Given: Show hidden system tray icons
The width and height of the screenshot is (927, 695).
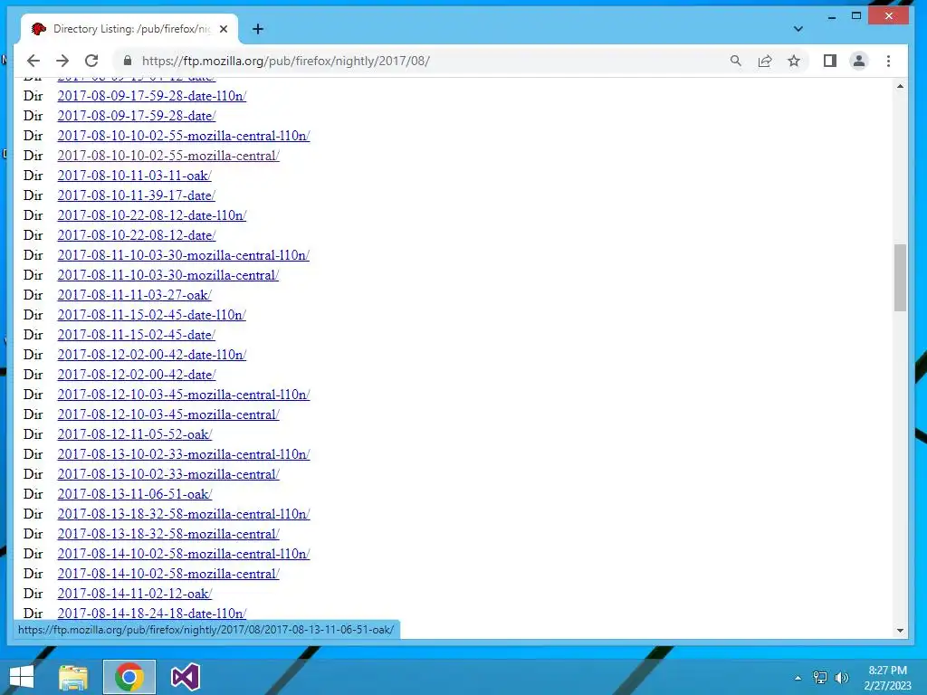Looking at the screenshot, I should [x=798, y=678].
